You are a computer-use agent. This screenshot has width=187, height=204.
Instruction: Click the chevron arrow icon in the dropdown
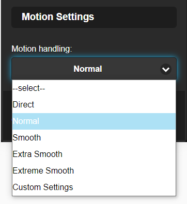tap(166, 69)
